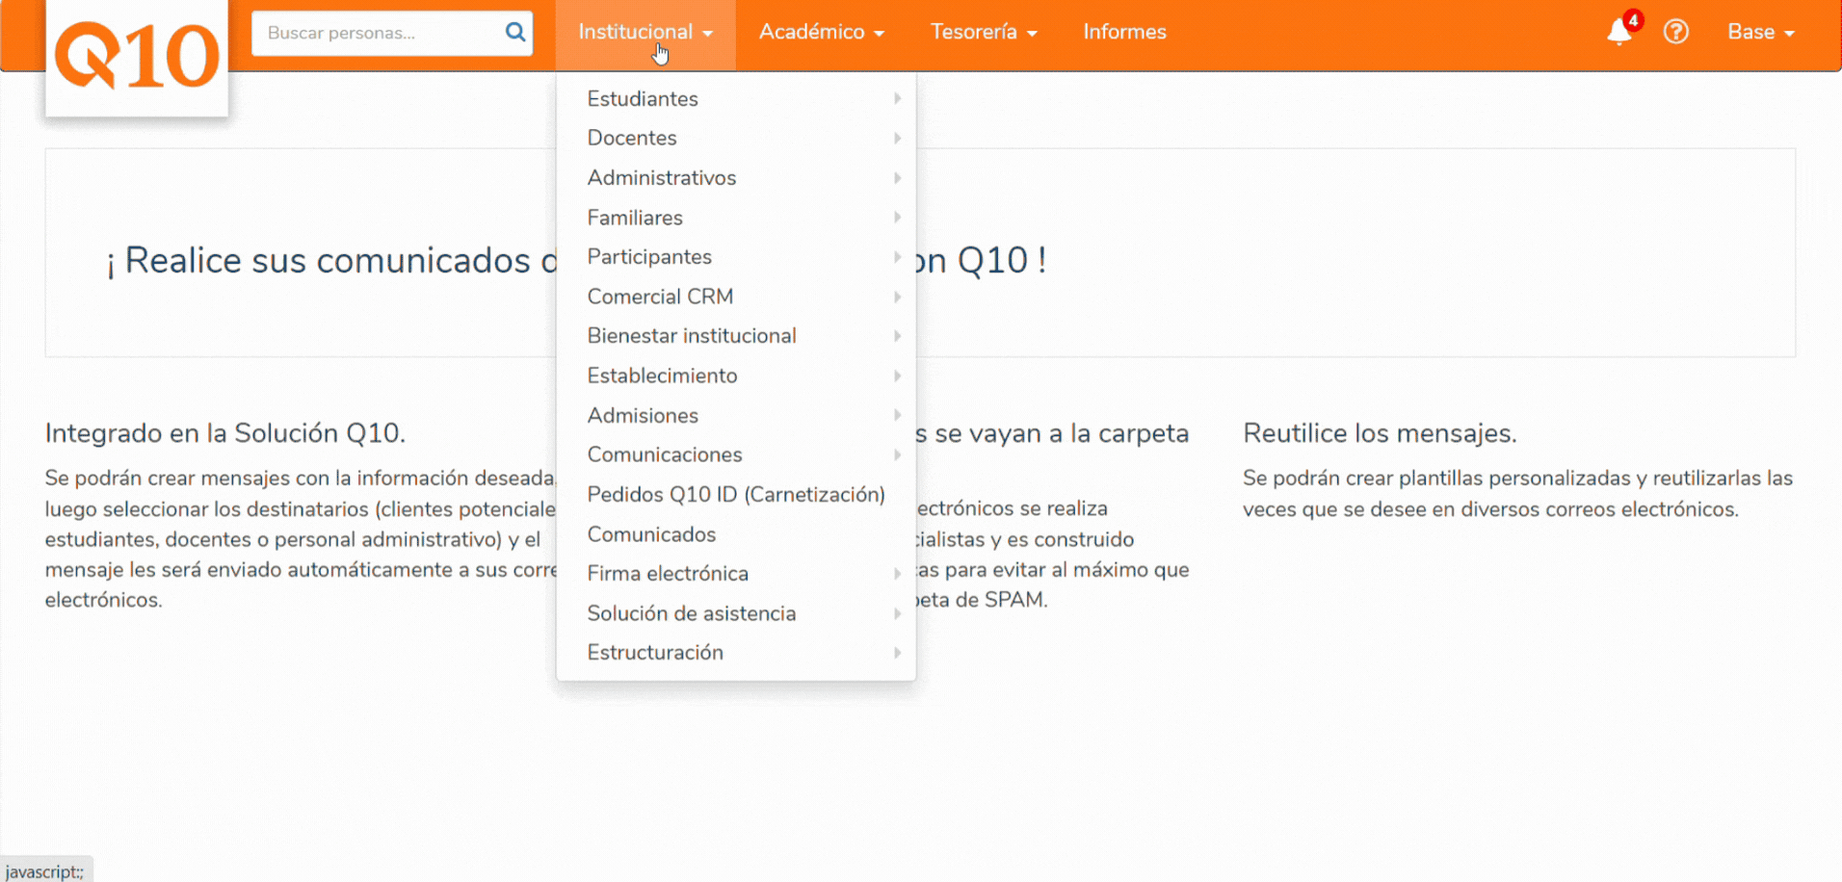Open Comercial CRM menu entry

point(736,297)
